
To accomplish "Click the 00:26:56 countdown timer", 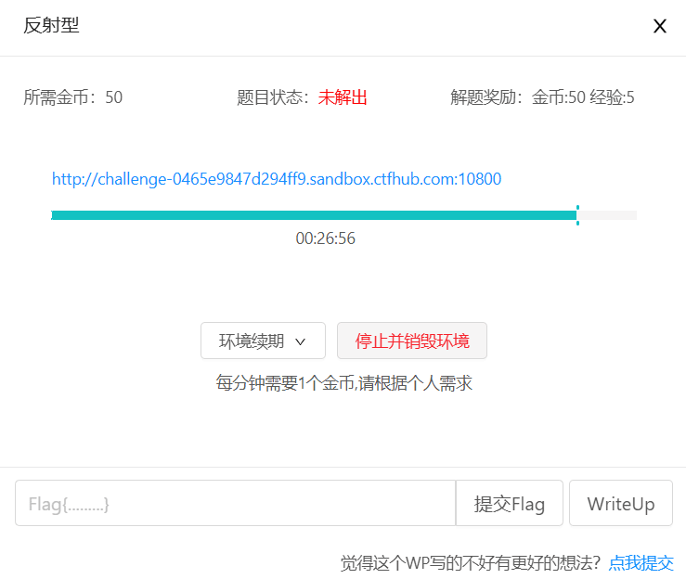I will [325, 238].
